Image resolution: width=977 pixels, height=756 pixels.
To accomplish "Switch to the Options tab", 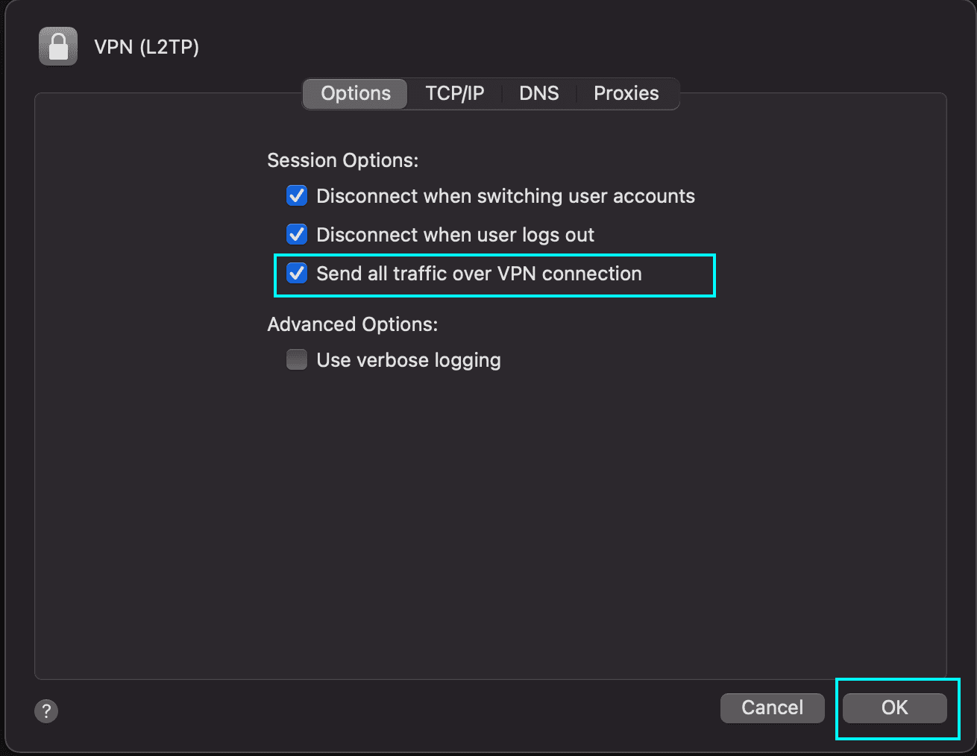I will [356, 93].
